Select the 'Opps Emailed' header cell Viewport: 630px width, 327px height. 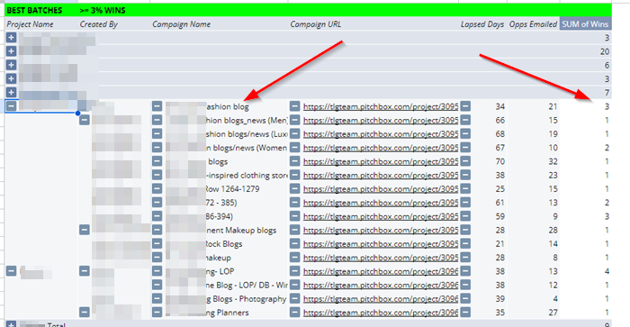(533, 24)
